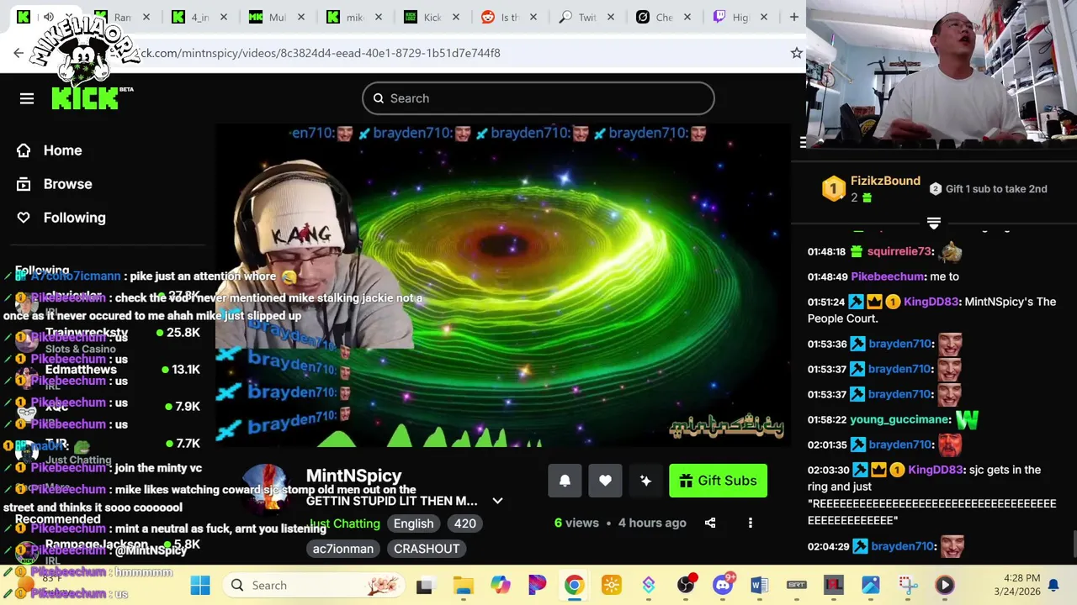Open MintNSpicy's avatar

268,489
